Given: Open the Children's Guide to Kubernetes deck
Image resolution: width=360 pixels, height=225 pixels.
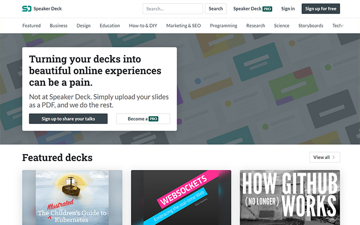Looking at the screenshot, I should pos(72,197).
